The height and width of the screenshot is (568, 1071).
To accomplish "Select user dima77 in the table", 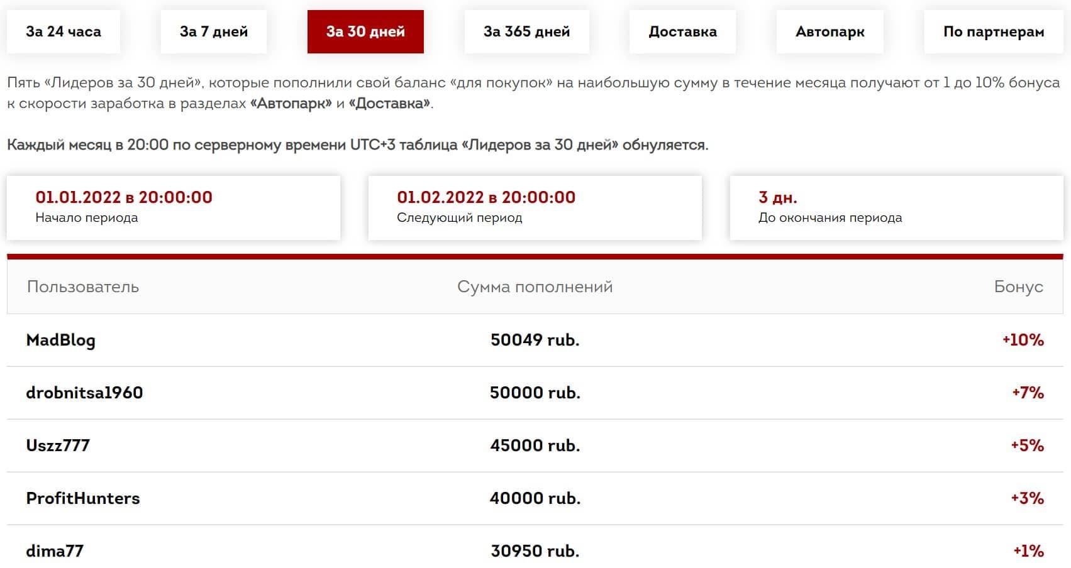I will coord(55,551).
